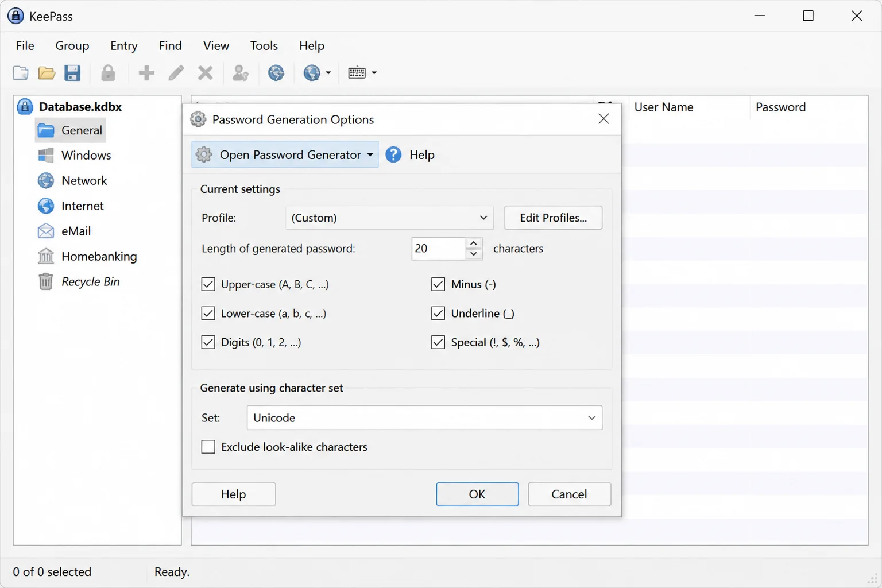The image size is (882, 588).
Task: Open the Profile dropdown showing (Custom)
Action: click(x=389, y=218)
